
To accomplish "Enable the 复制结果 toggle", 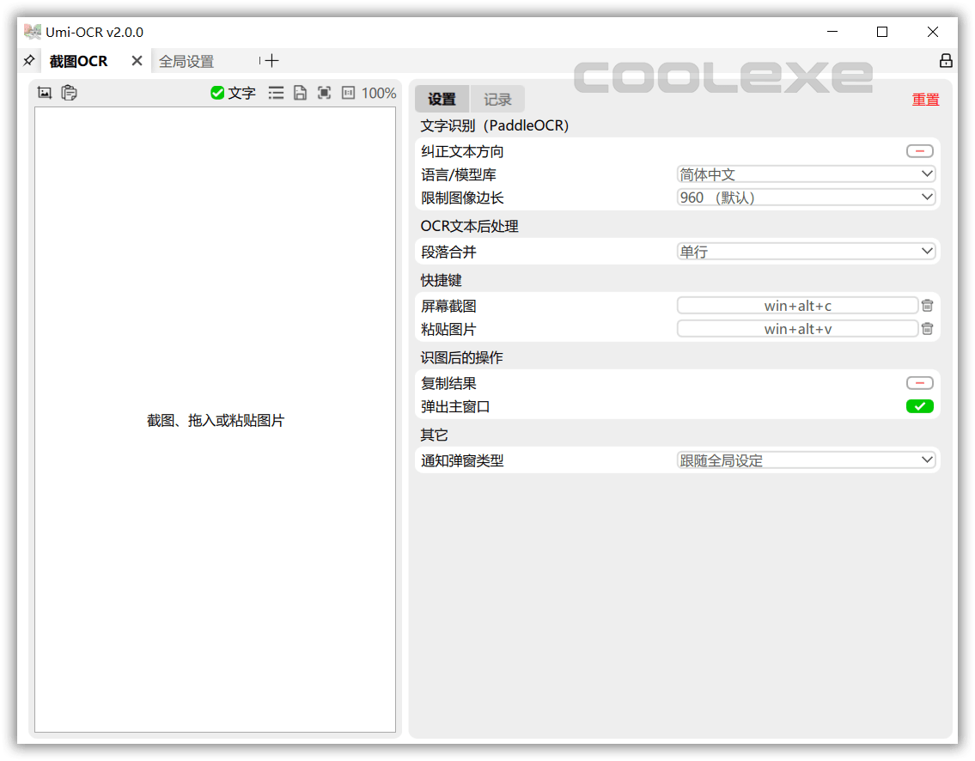I will click(x=919, y=382).
